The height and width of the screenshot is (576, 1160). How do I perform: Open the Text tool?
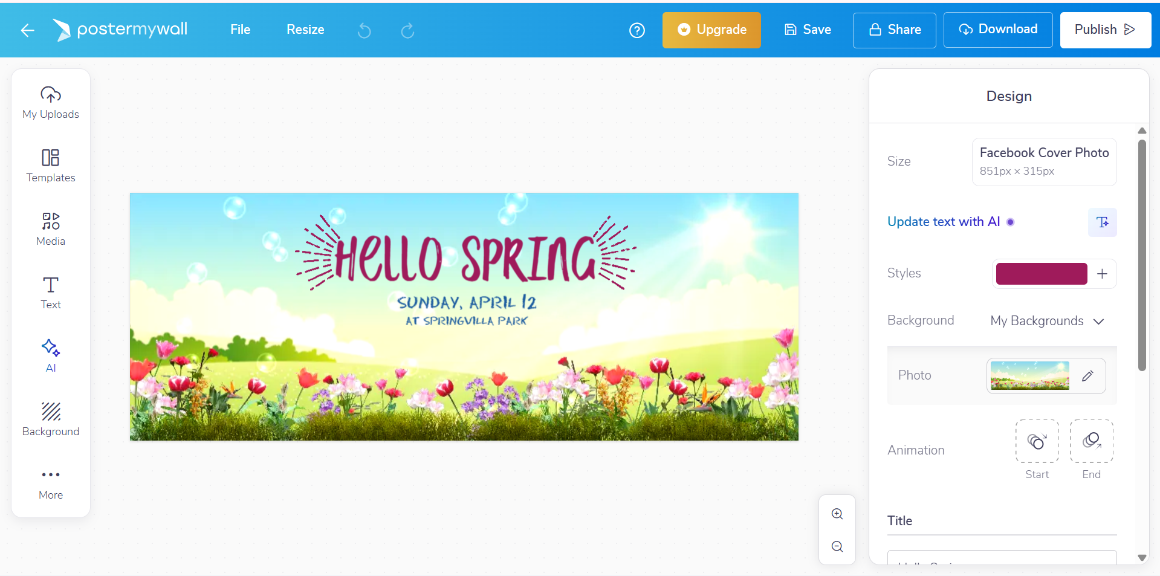(x=50, y=292)
